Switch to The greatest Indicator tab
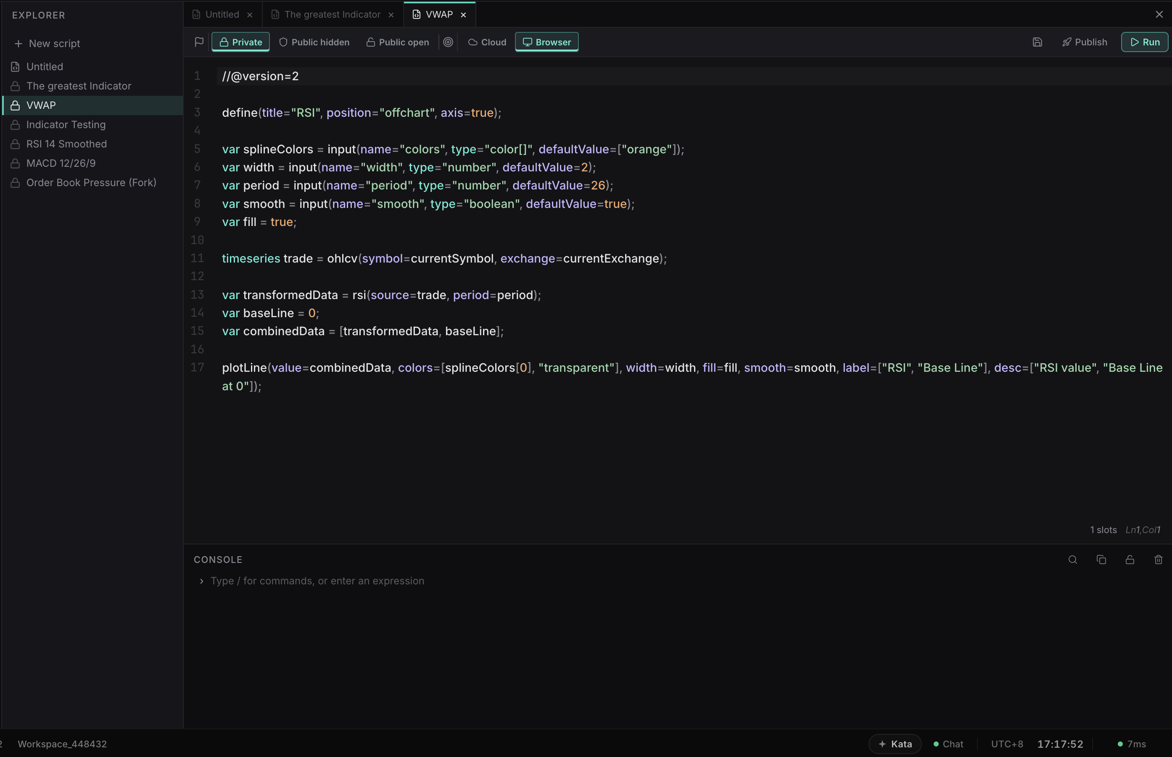The height and width of the screenshot is (757, 1172). pos(333,15)
